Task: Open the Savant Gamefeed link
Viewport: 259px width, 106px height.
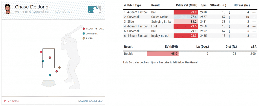Action: coord(90,101)
